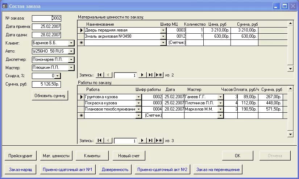This screenshot has height=179, width=299.
Task: Open dropdown for Покраска кузова work
Action: tap(139, 103)
